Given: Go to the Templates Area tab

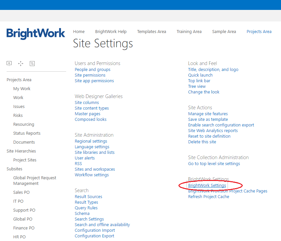Looking at the screenshot, I should (152, 32).
